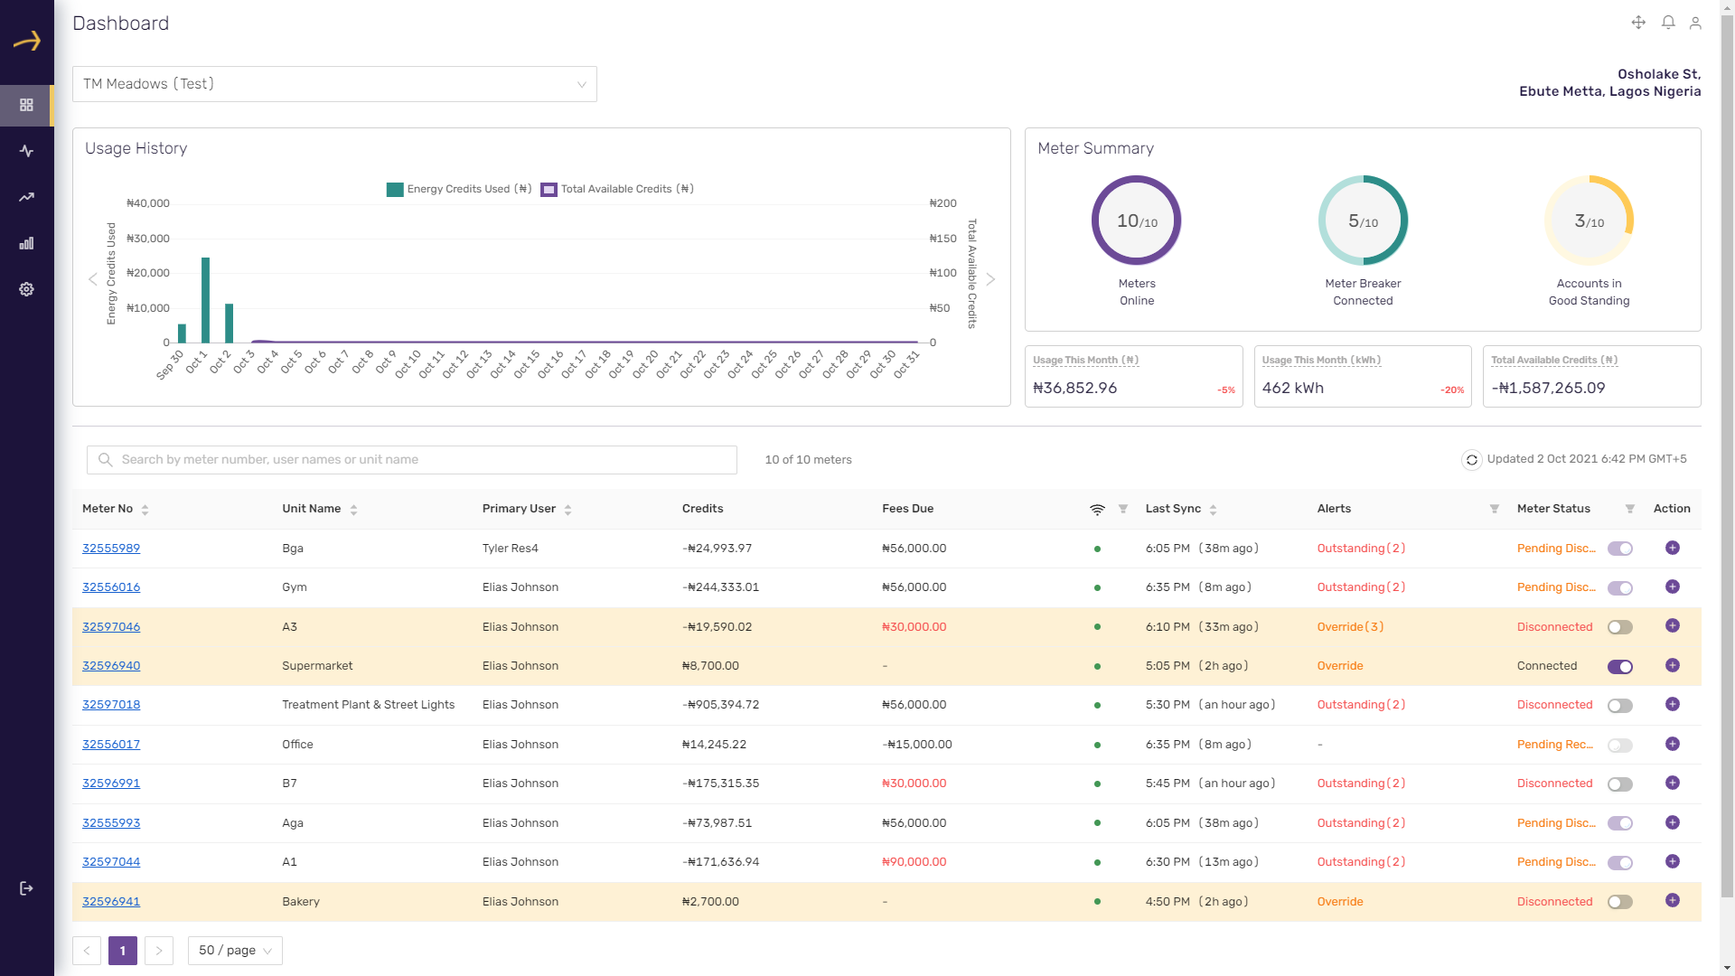Open the notifications bell

1668,23
